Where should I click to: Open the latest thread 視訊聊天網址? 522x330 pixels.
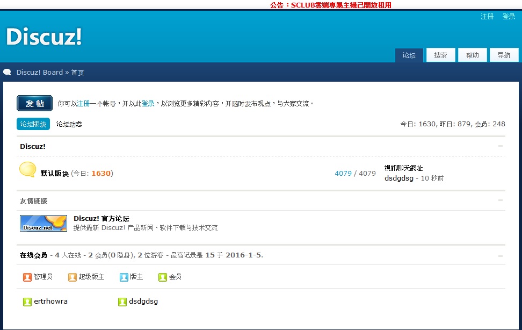(403, 168)
